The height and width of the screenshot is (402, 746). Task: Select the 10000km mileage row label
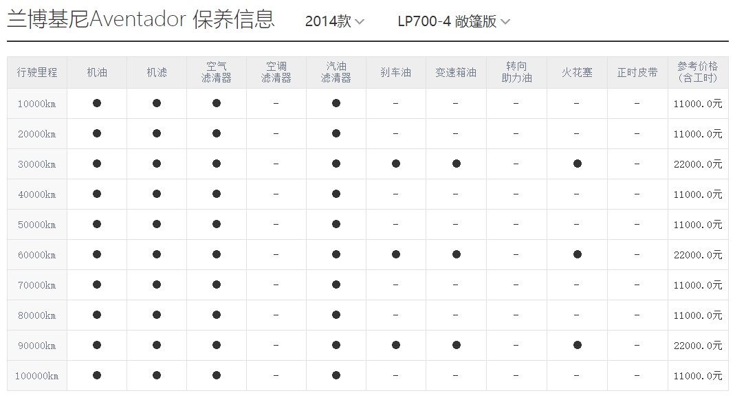click(x=37, y=104)
